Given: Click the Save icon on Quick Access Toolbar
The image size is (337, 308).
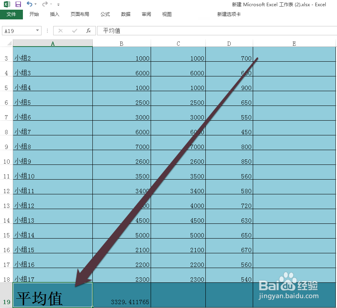Looking at the screenshot, I should pos(18,4).
